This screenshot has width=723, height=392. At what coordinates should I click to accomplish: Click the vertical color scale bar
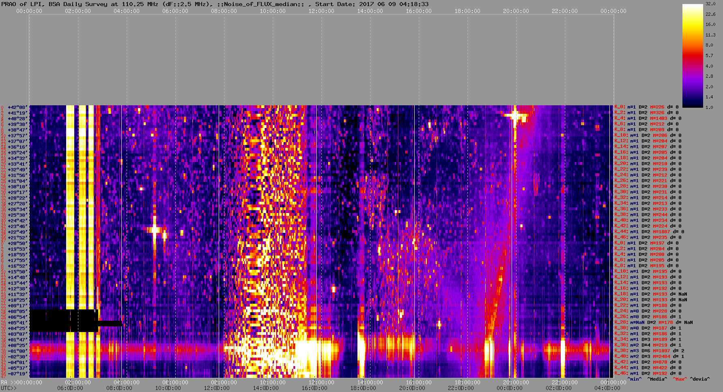[x=693, y=55]
